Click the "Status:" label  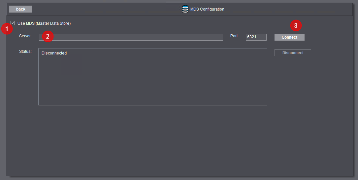(x=25, y=52)
